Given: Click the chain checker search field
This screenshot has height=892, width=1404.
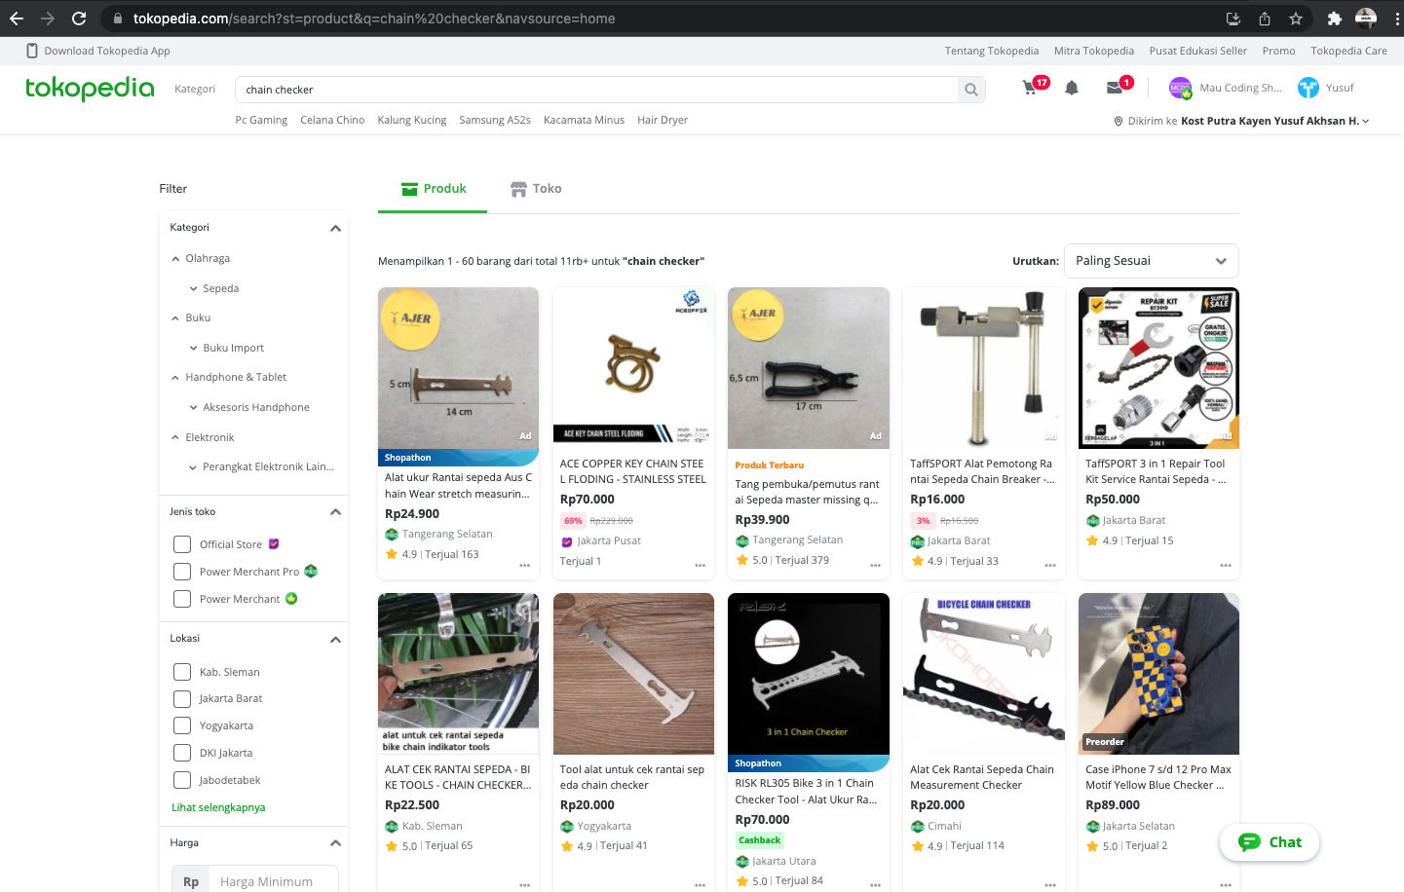Looking at the screenshot, I should coord(596,90).
